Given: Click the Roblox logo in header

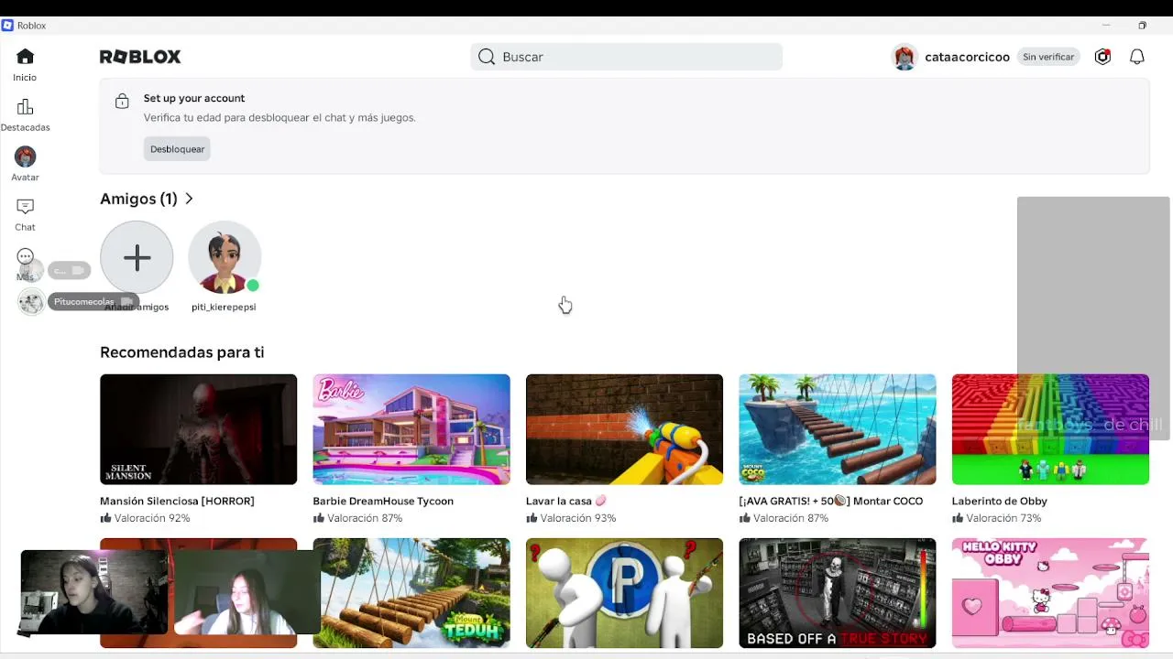Looking at the screenshot, I should tap(140, 57).
